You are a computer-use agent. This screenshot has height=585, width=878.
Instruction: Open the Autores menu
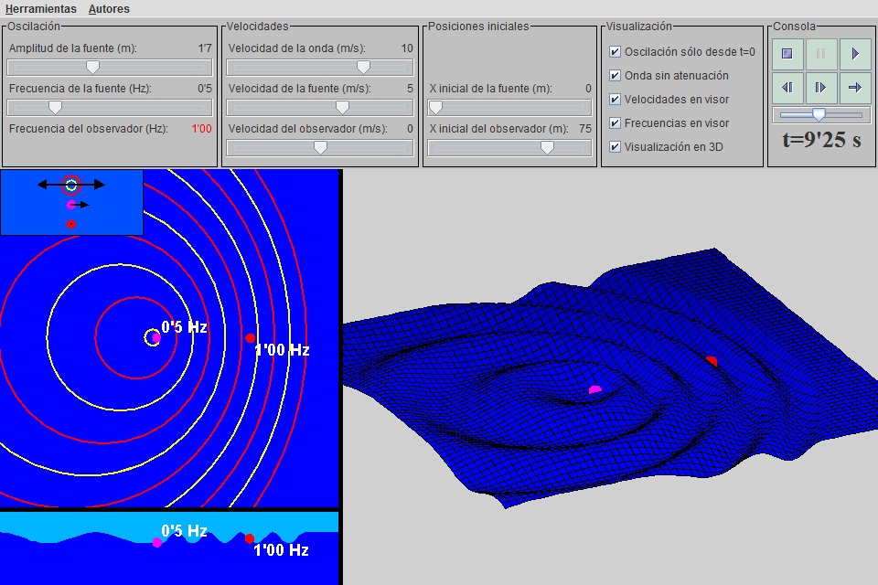coord(109,8)
